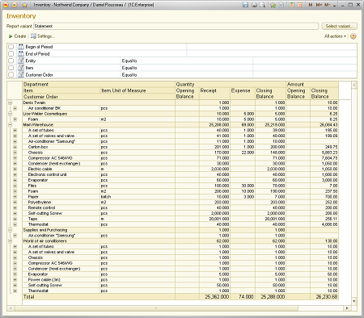
Task: Enable the Customer Order filter checkbox
Action: [x=11, y=74]
